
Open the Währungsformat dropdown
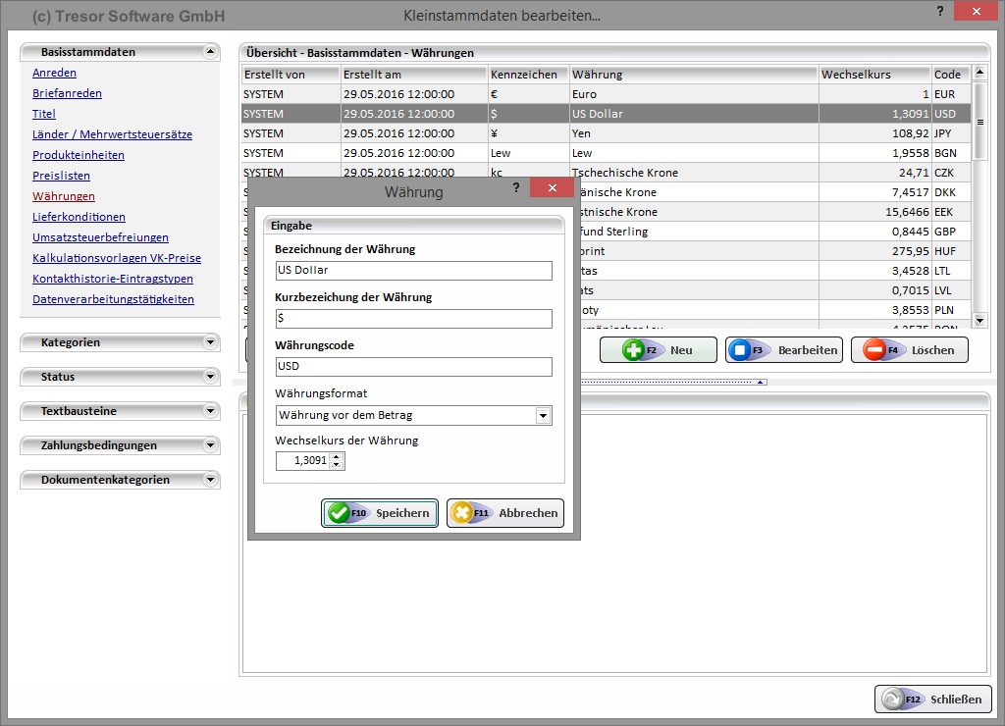[x=543, y=416]
